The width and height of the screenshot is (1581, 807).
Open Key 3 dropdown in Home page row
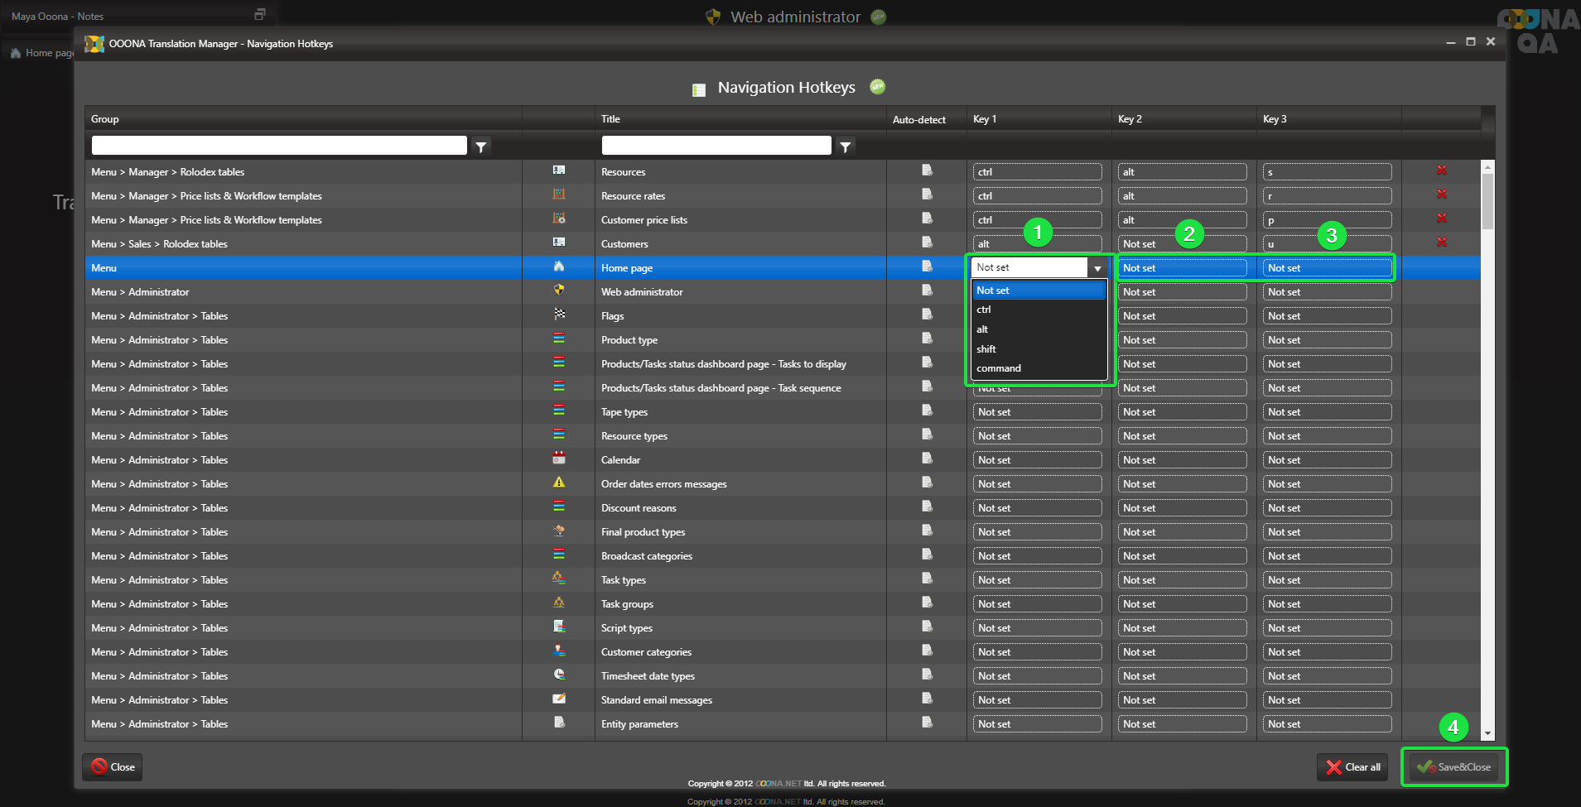pyautogui.click(x=1327, y=268)
